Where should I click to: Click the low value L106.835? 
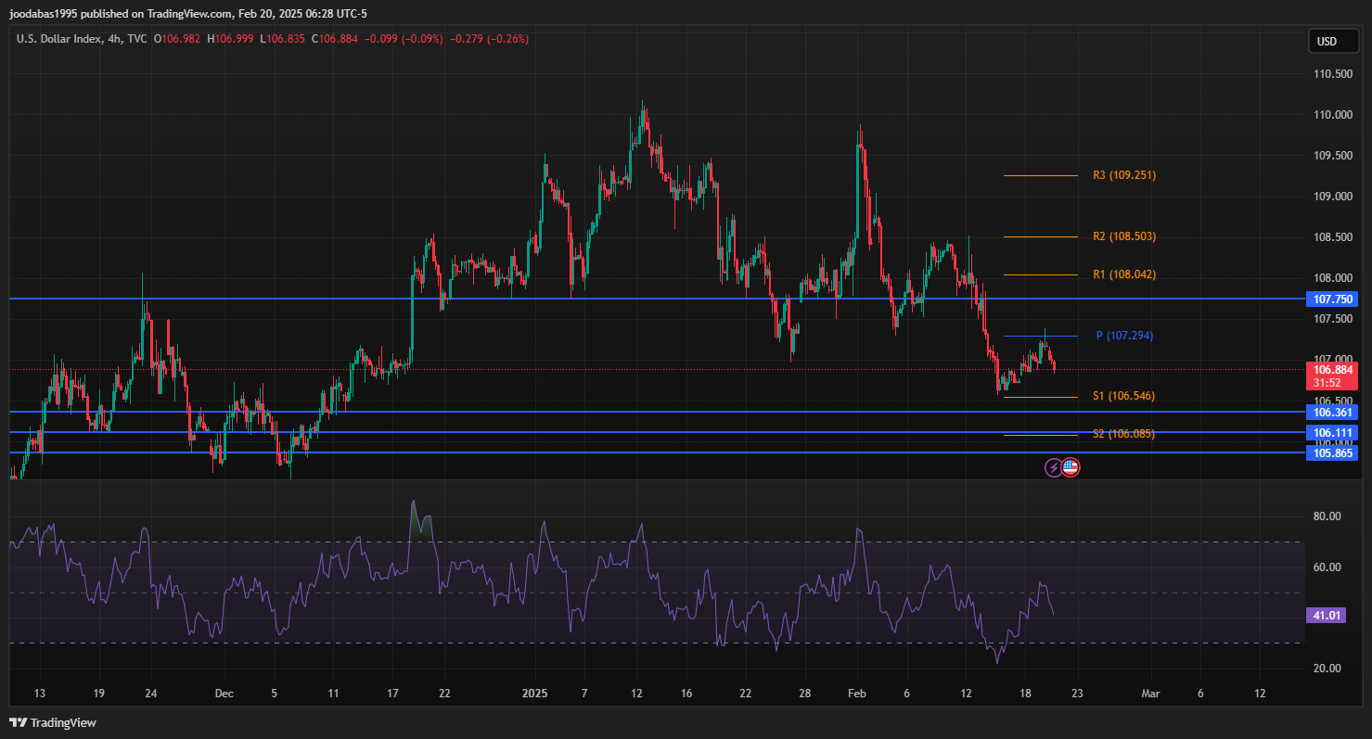click(282, 39)
